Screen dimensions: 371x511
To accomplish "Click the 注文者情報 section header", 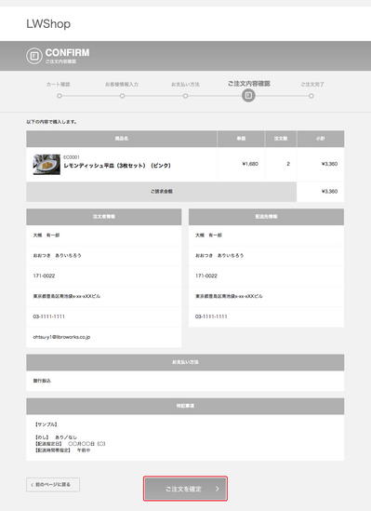I will [x=104, y=217].
